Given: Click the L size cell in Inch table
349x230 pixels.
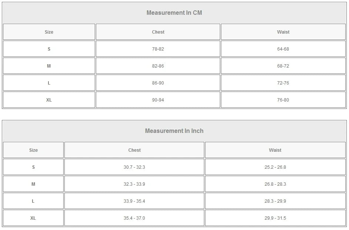Looking at the screenshot, I should 33,201.
